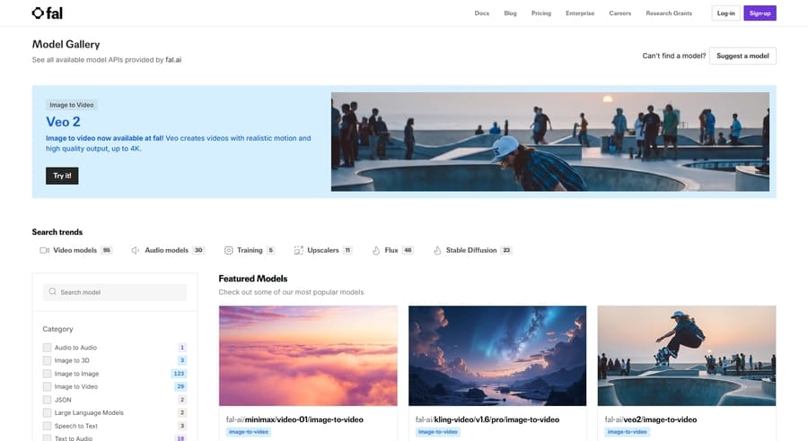Enable the Image to Image filter

[x=47, y=374]
